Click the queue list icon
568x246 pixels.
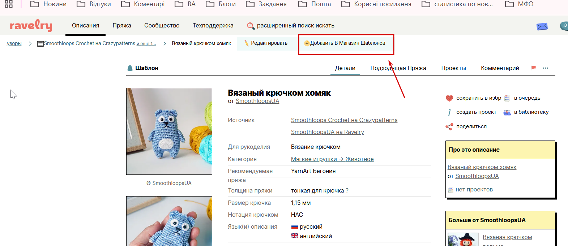point(507,98)
